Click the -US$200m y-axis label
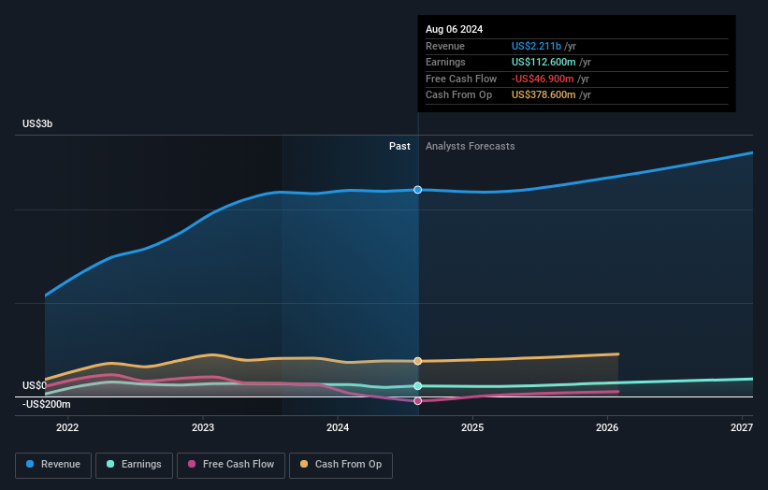Viewport: 768px width, 490px height. 47,404
